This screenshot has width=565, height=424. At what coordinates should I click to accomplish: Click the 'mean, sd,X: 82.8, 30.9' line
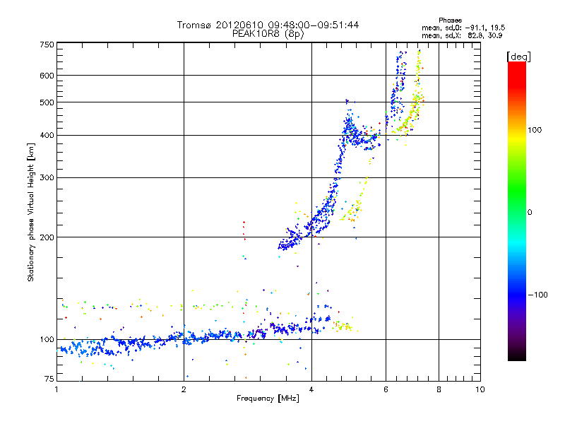pos(462,35)
